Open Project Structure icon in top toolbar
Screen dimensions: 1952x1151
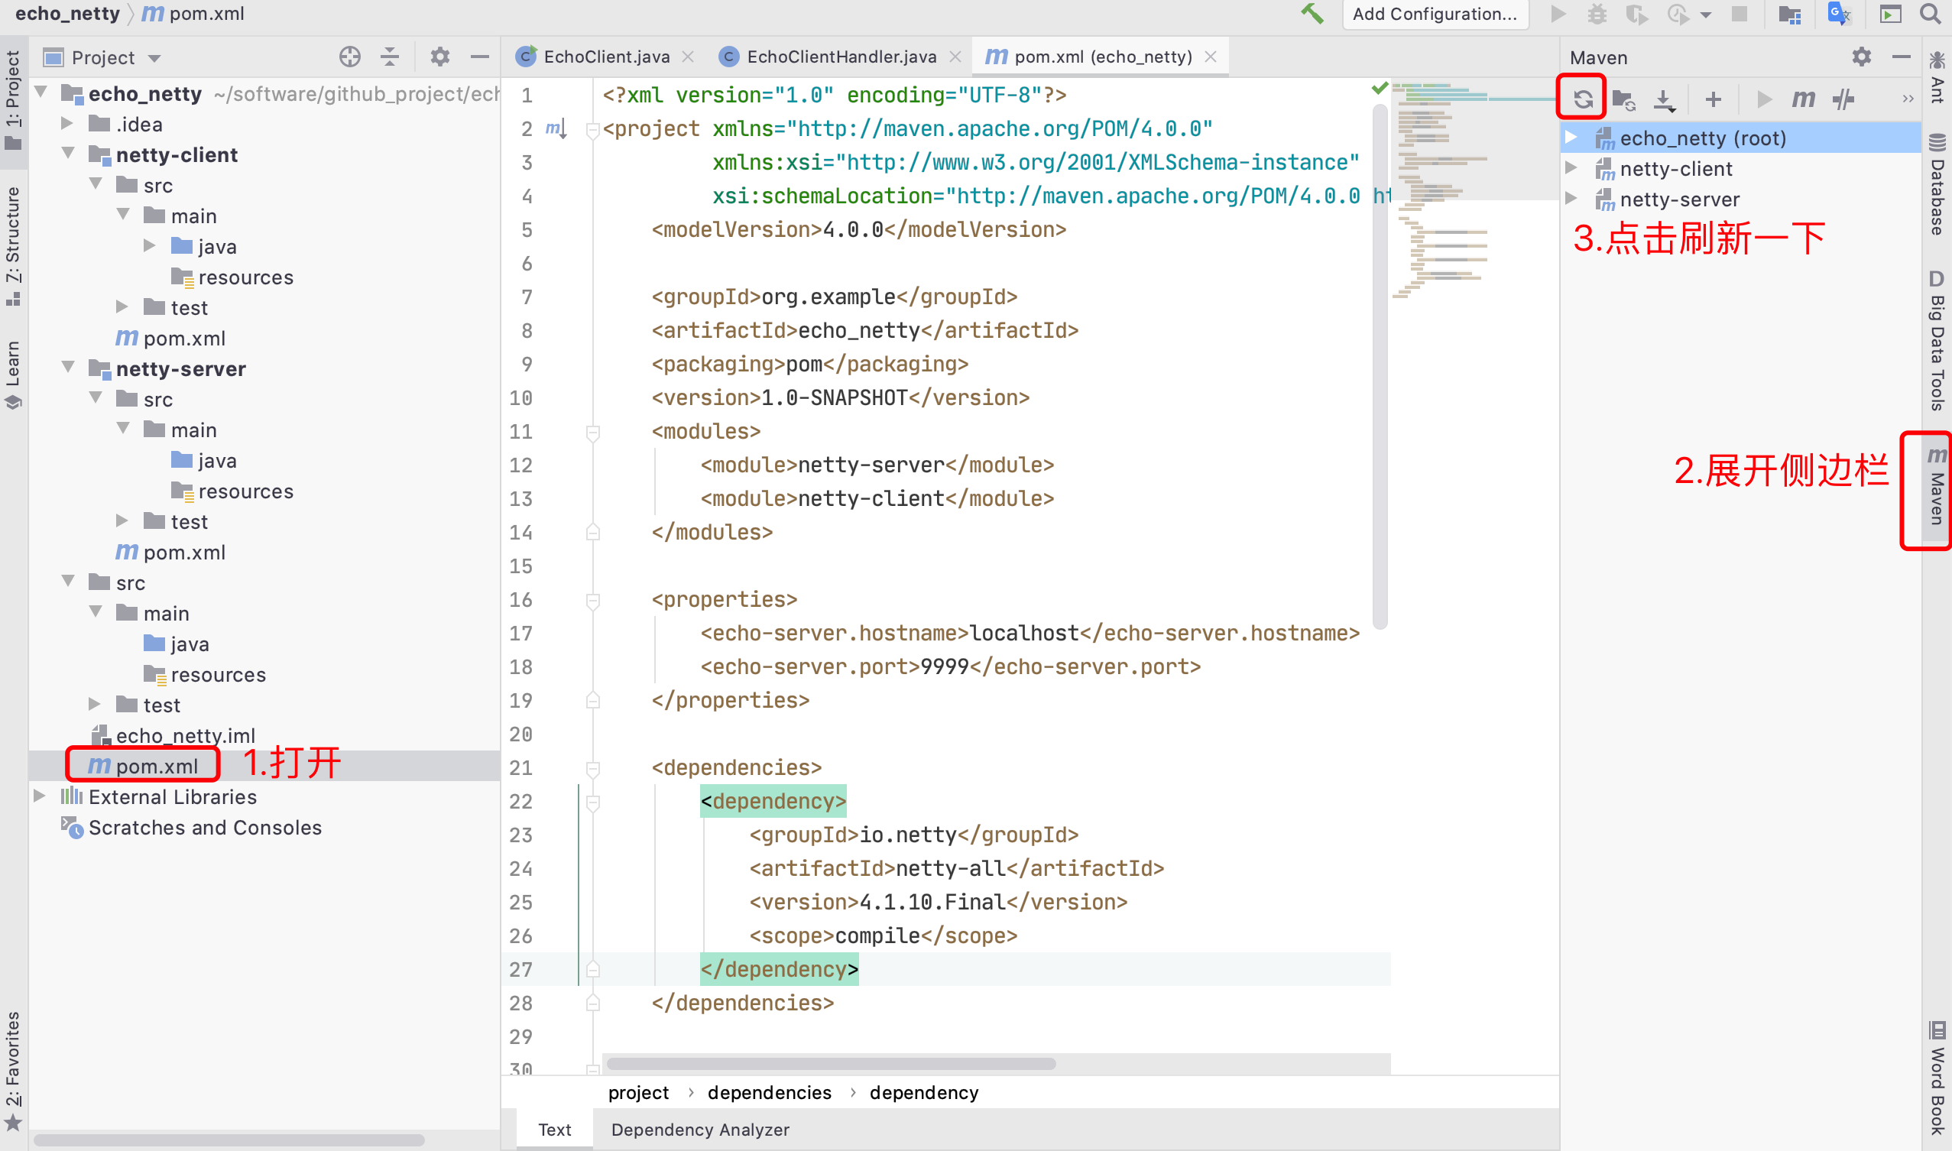[1790, 14]
